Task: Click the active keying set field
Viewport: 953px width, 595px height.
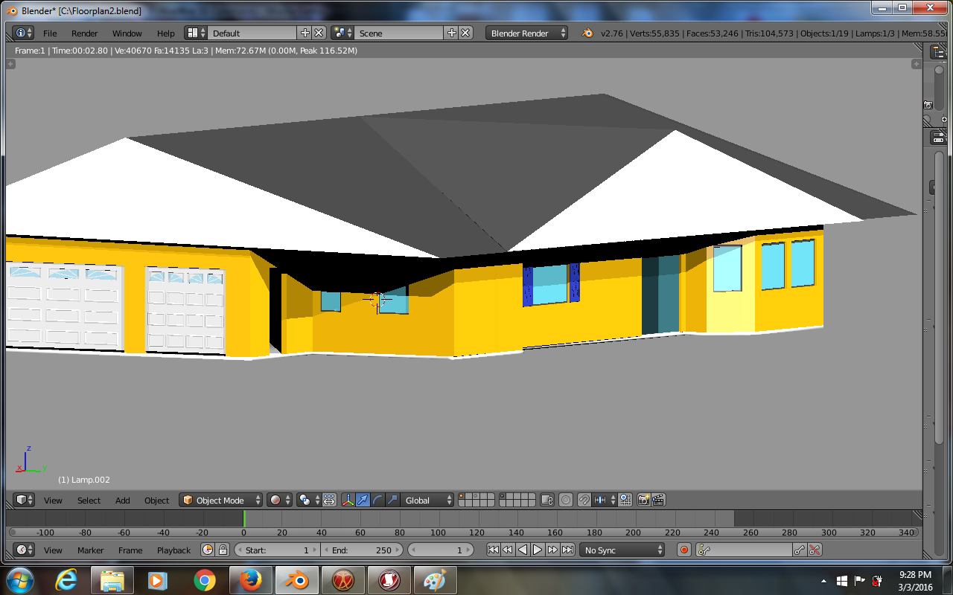Action: coord(744,550)
